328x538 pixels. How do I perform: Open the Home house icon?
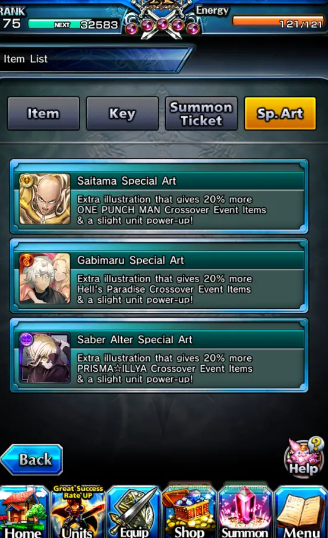(24, 512)
